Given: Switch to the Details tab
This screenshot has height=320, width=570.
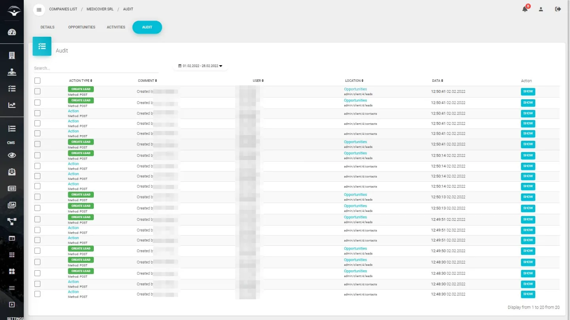Looking at the screenshot, I should pyautogui.click(x=47, y=27).
